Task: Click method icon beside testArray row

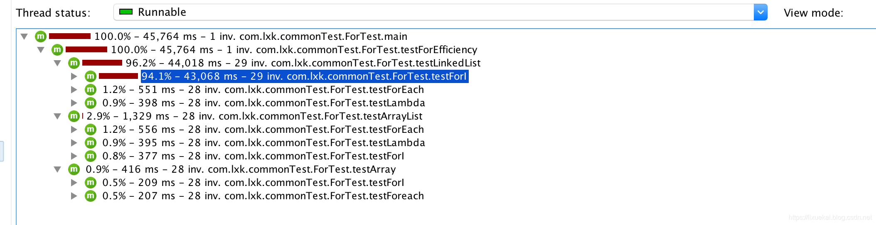Action: click(74, 169)
